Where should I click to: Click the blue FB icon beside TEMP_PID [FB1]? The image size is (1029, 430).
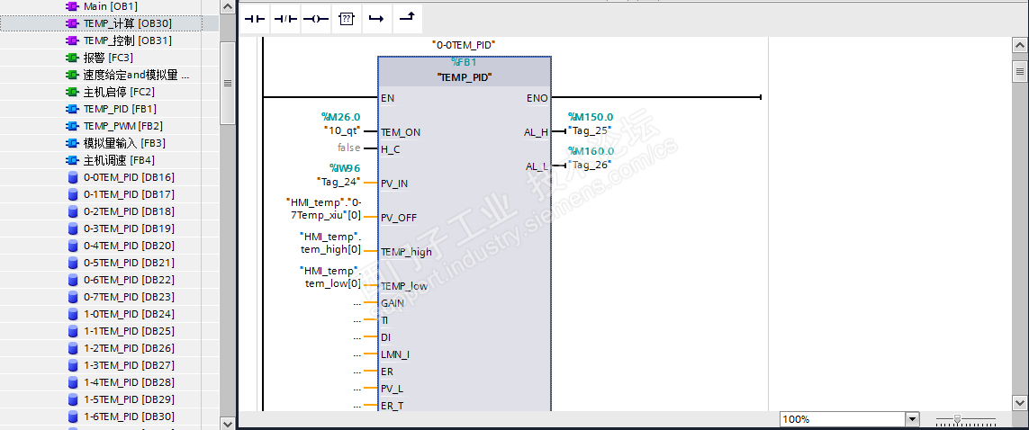tap(72, 109)
